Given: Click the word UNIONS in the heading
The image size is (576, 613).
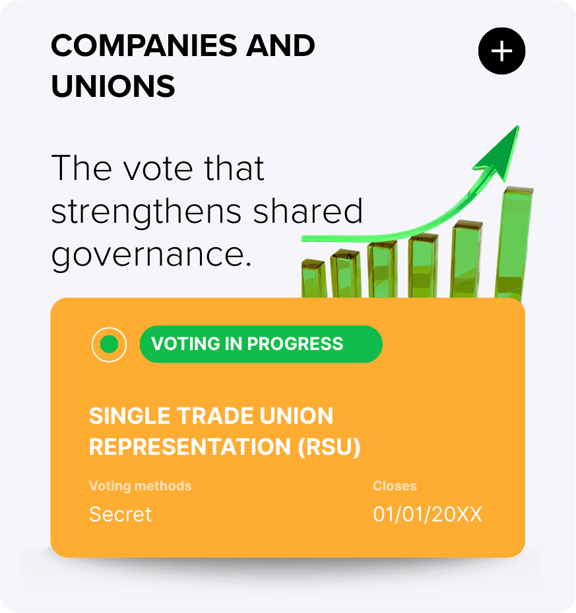Looking at the screenshot, I should coord(113,86).
